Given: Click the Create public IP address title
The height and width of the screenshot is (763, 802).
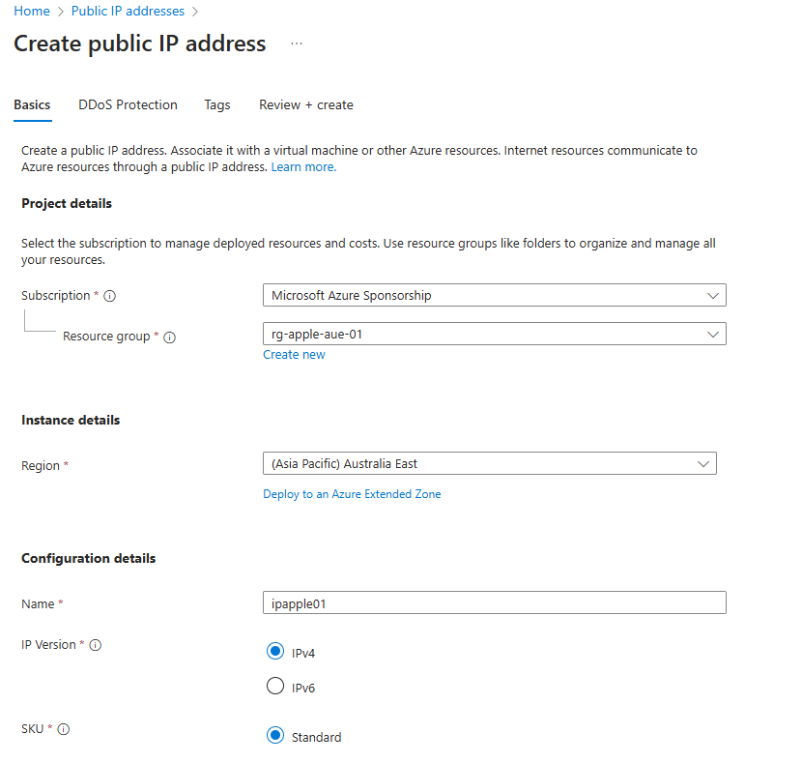Looking at the screenshot, I should (x=140, y=44).
